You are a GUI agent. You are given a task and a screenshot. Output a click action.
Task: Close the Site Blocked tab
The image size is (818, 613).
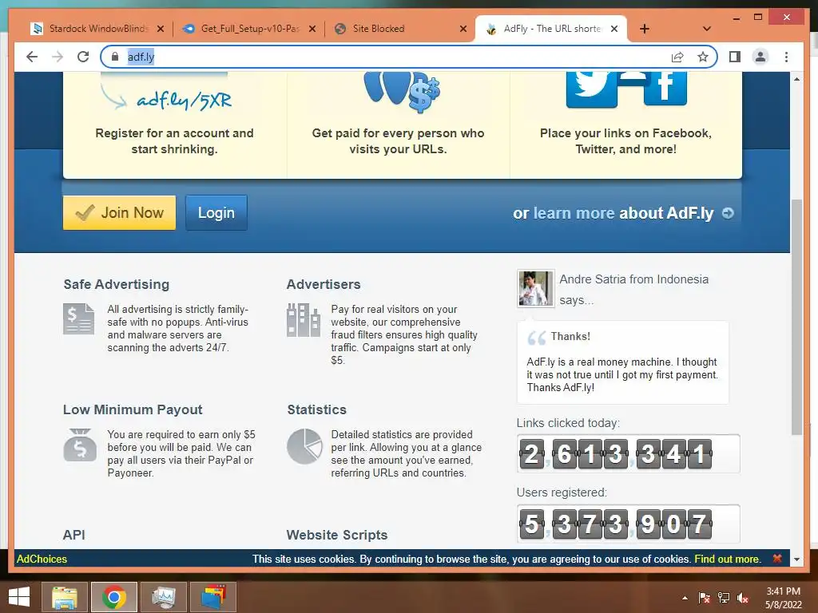coord(463,29)
